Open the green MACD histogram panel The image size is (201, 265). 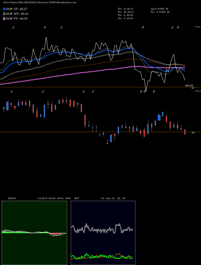coord(34,233)
